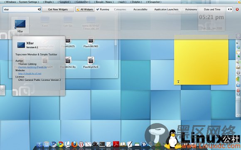The image size is (241, 150).
Task: Open the info icon in the side panel
Action: (x=238, y=73)
